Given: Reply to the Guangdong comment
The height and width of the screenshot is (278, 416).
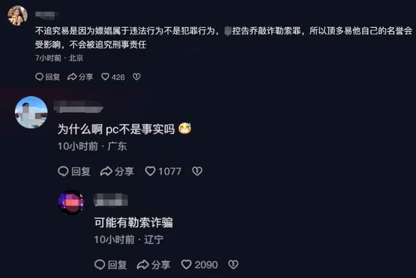Looking at the screenshot, I should (x=74, y=171).
